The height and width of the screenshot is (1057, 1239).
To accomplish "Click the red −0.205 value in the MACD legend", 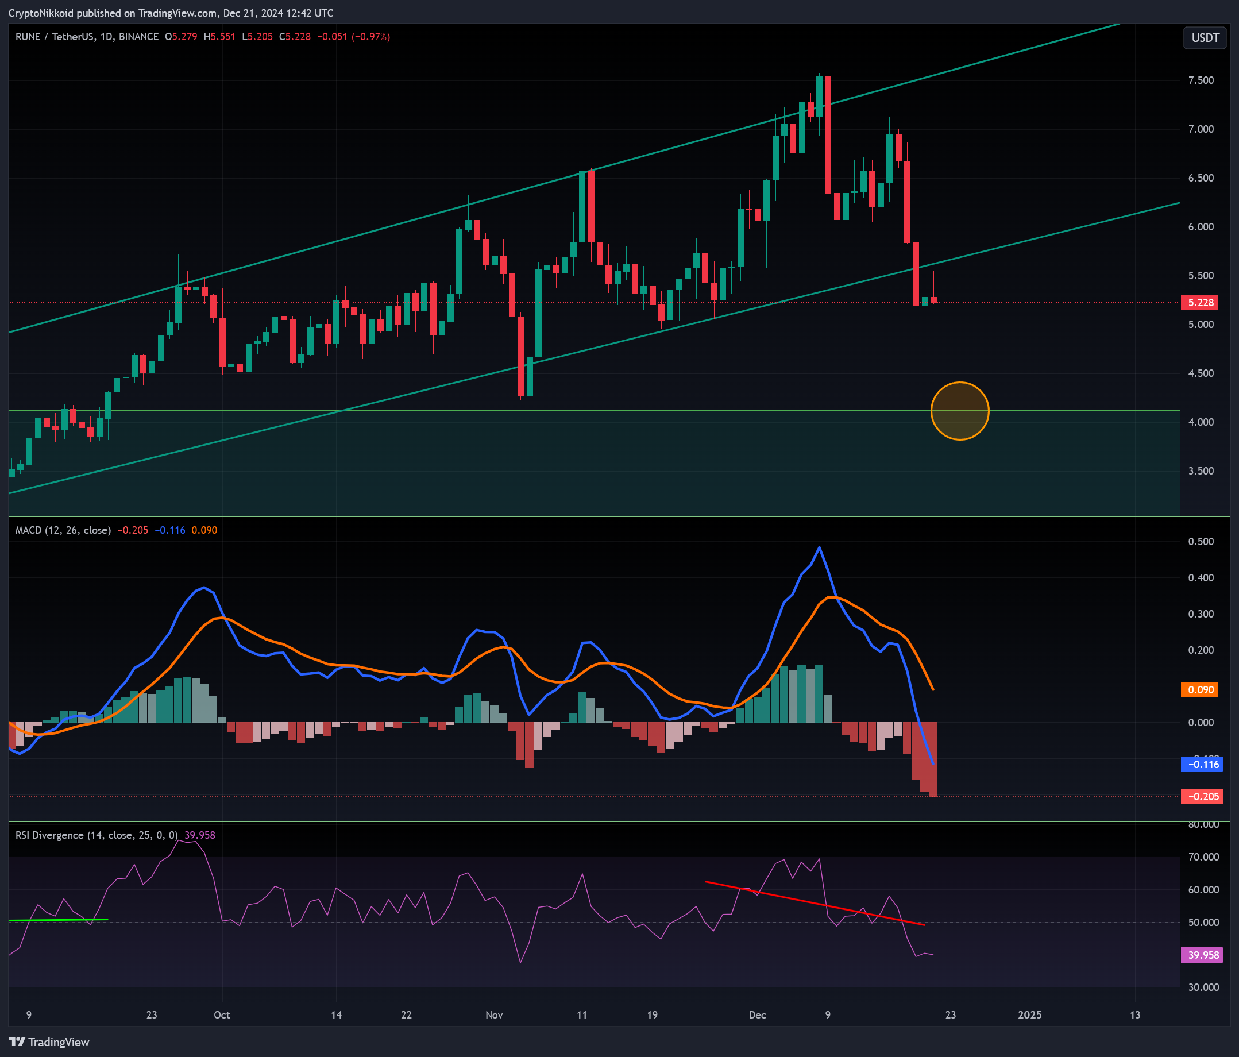I will point(133,530).
